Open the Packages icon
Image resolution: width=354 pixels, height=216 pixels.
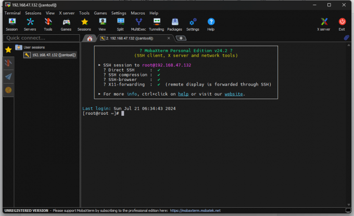(x=174, y=24)
